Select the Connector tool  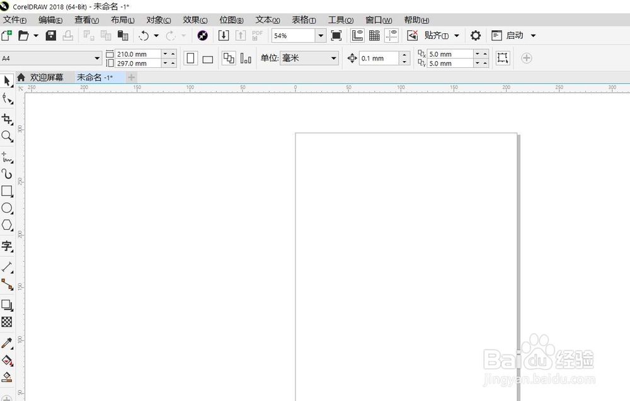7,284
